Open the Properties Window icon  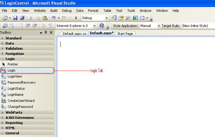(121, 18)
